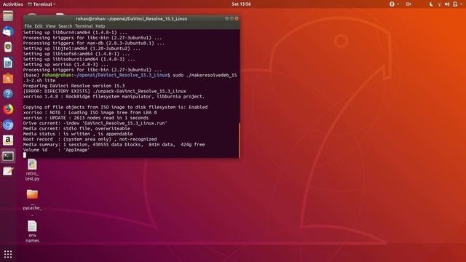Viewport: 466px width, 262px height.
Task: Open Ubuntu Software center in the dock
Action: pyautogui.click(x=8, y=79)
